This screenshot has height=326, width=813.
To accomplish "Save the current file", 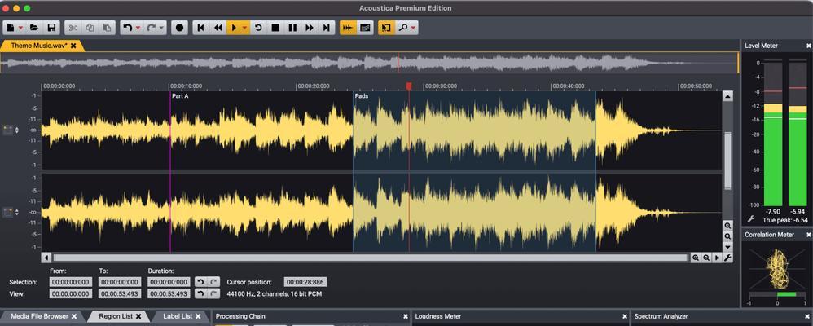I will 51,28.
